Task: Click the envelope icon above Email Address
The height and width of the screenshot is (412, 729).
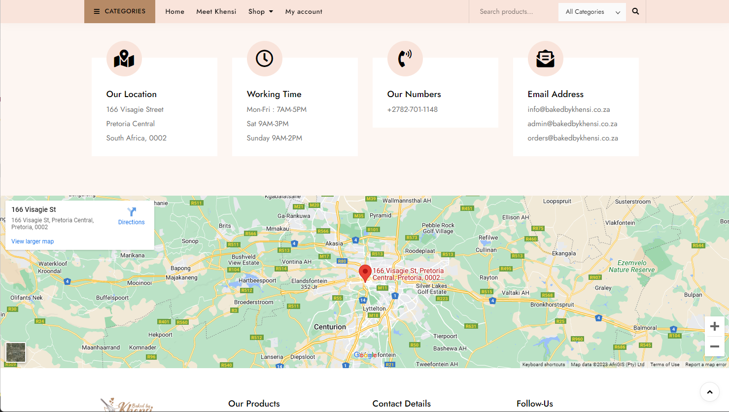Action: pyautogui.click(x=546, y=59)
